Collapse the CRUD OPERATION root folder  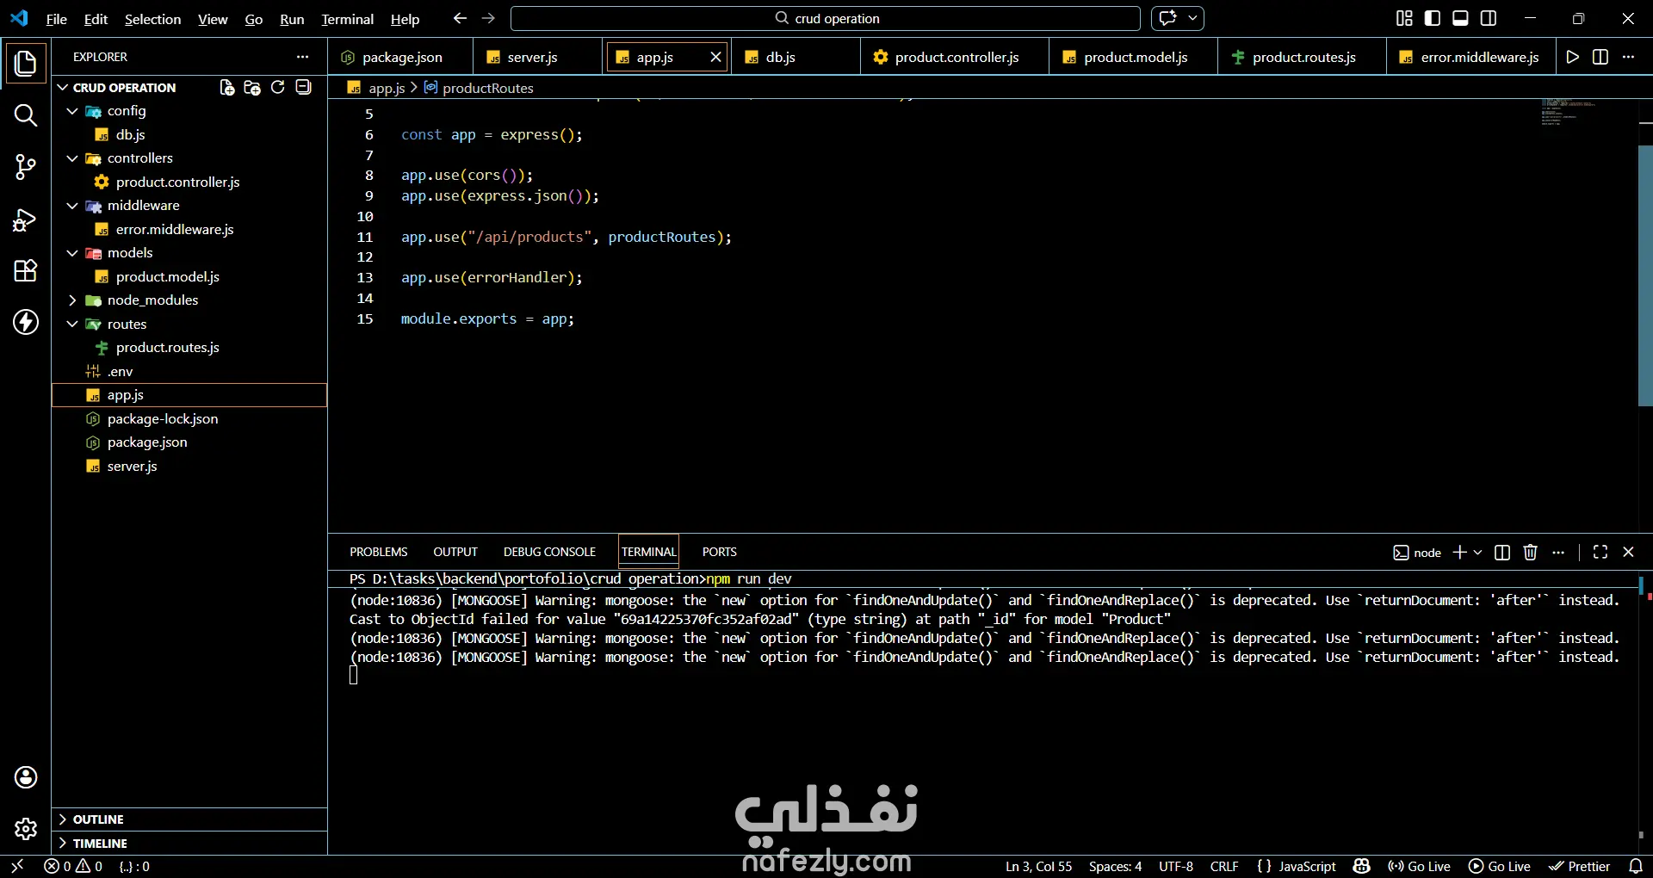click(63, 88)
